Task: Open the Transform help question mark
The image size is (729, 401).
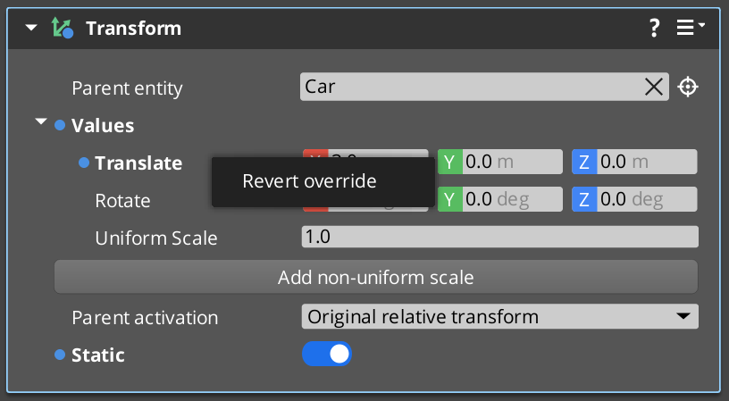Action: point(654,29)
